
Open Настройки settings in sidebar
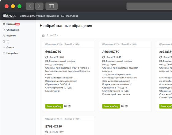tap(12, 53)
